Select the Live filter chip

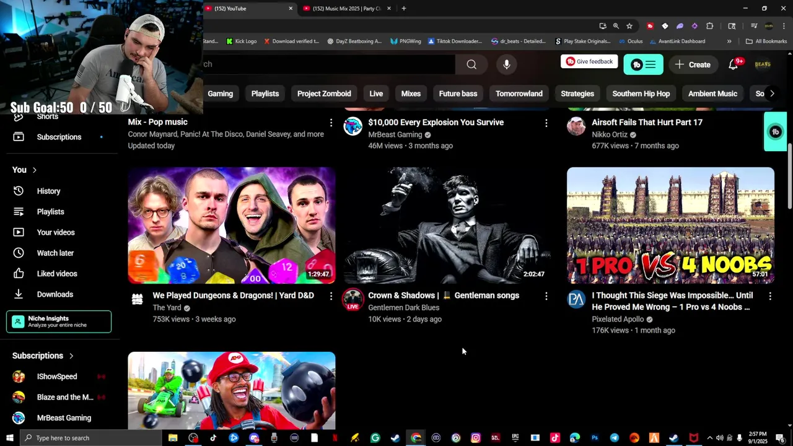[376, 94]
